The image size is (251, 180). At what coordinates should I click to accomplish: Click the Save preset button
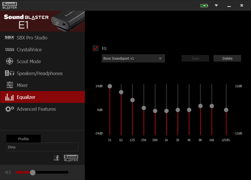click(x=195, y=58)
